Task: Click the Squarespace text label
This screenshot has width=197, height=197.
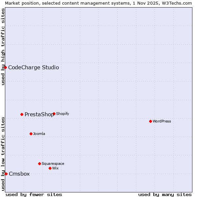Action: click(x=53, y=164)
